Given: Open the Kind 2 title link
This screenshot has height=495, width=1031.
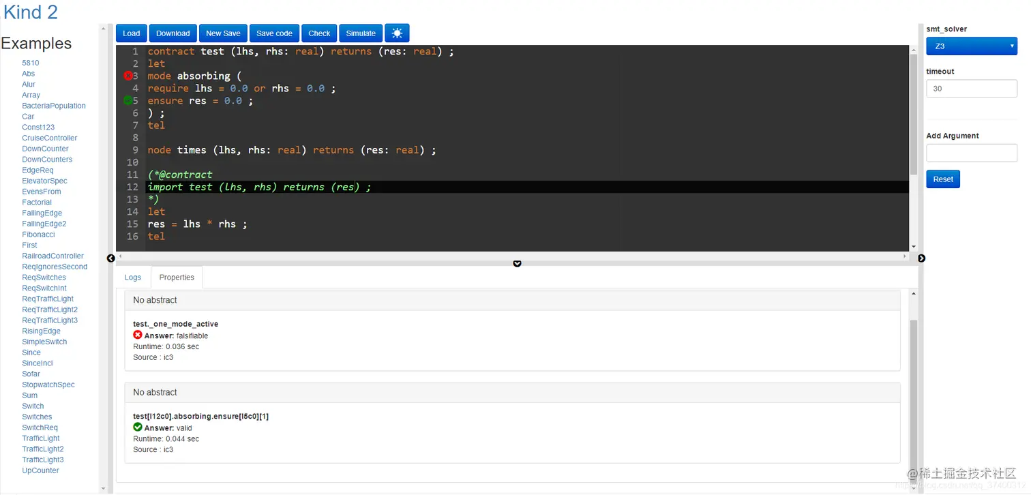Looking at the screenshot, I should (x=31, y=12).
